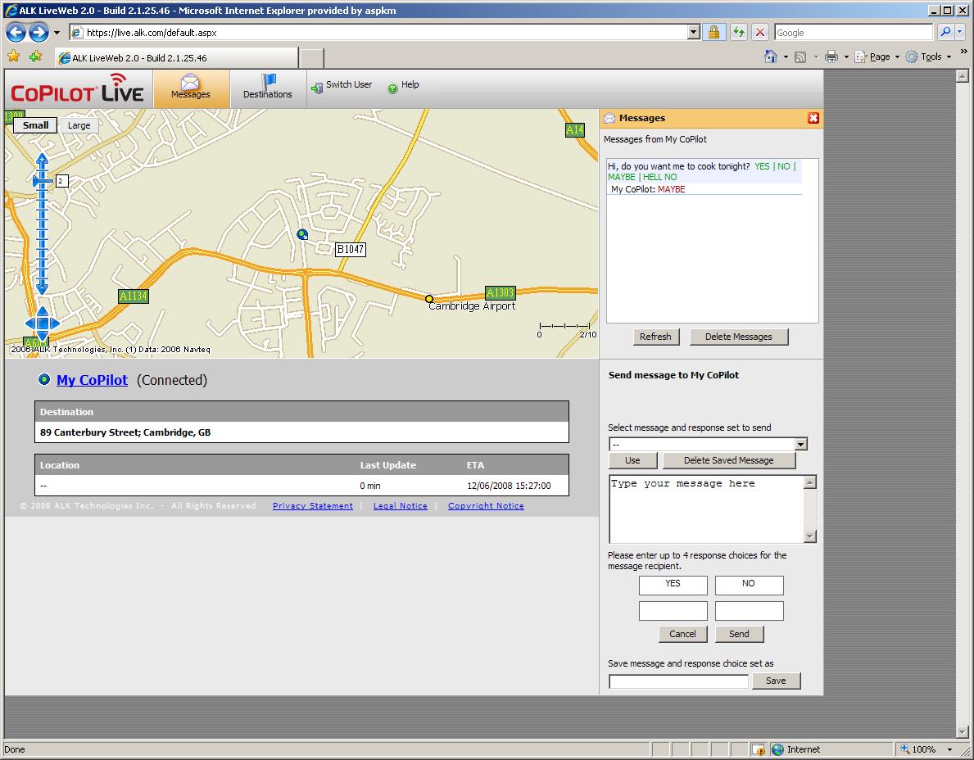Screen dimensions: 974x760
Task: Run a search with the magnifier icon
Action: [945, 32]
